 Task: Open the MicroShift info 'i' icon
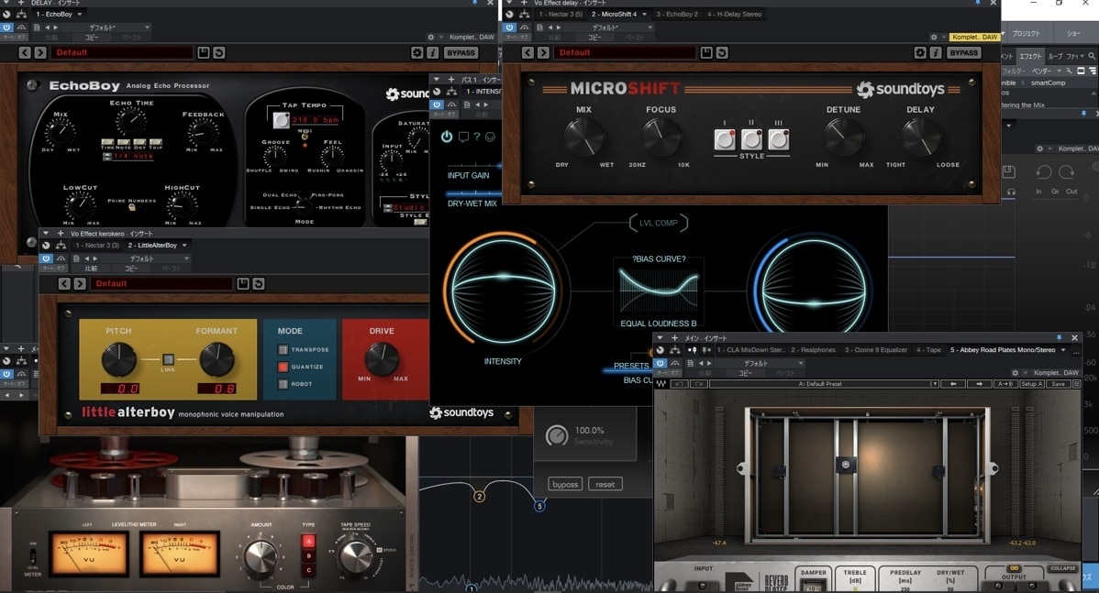click(x=936, y=52)
